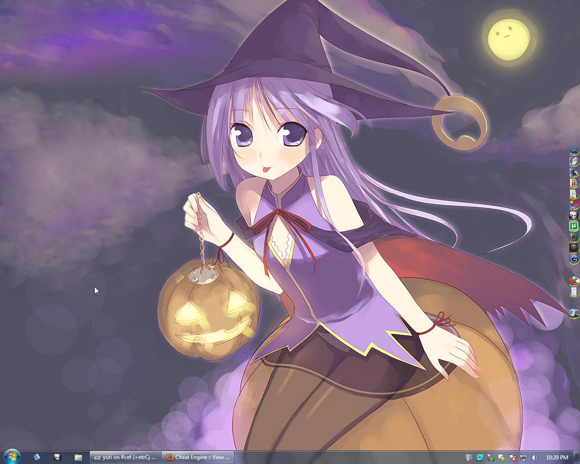
Task: Launch the foobar2000 alien head dock icon
Action: tap(574, 215)
